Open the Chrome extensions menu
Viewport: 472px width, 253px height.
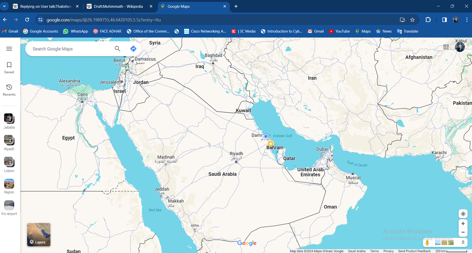pyautogui.click(x=428, y=20)
